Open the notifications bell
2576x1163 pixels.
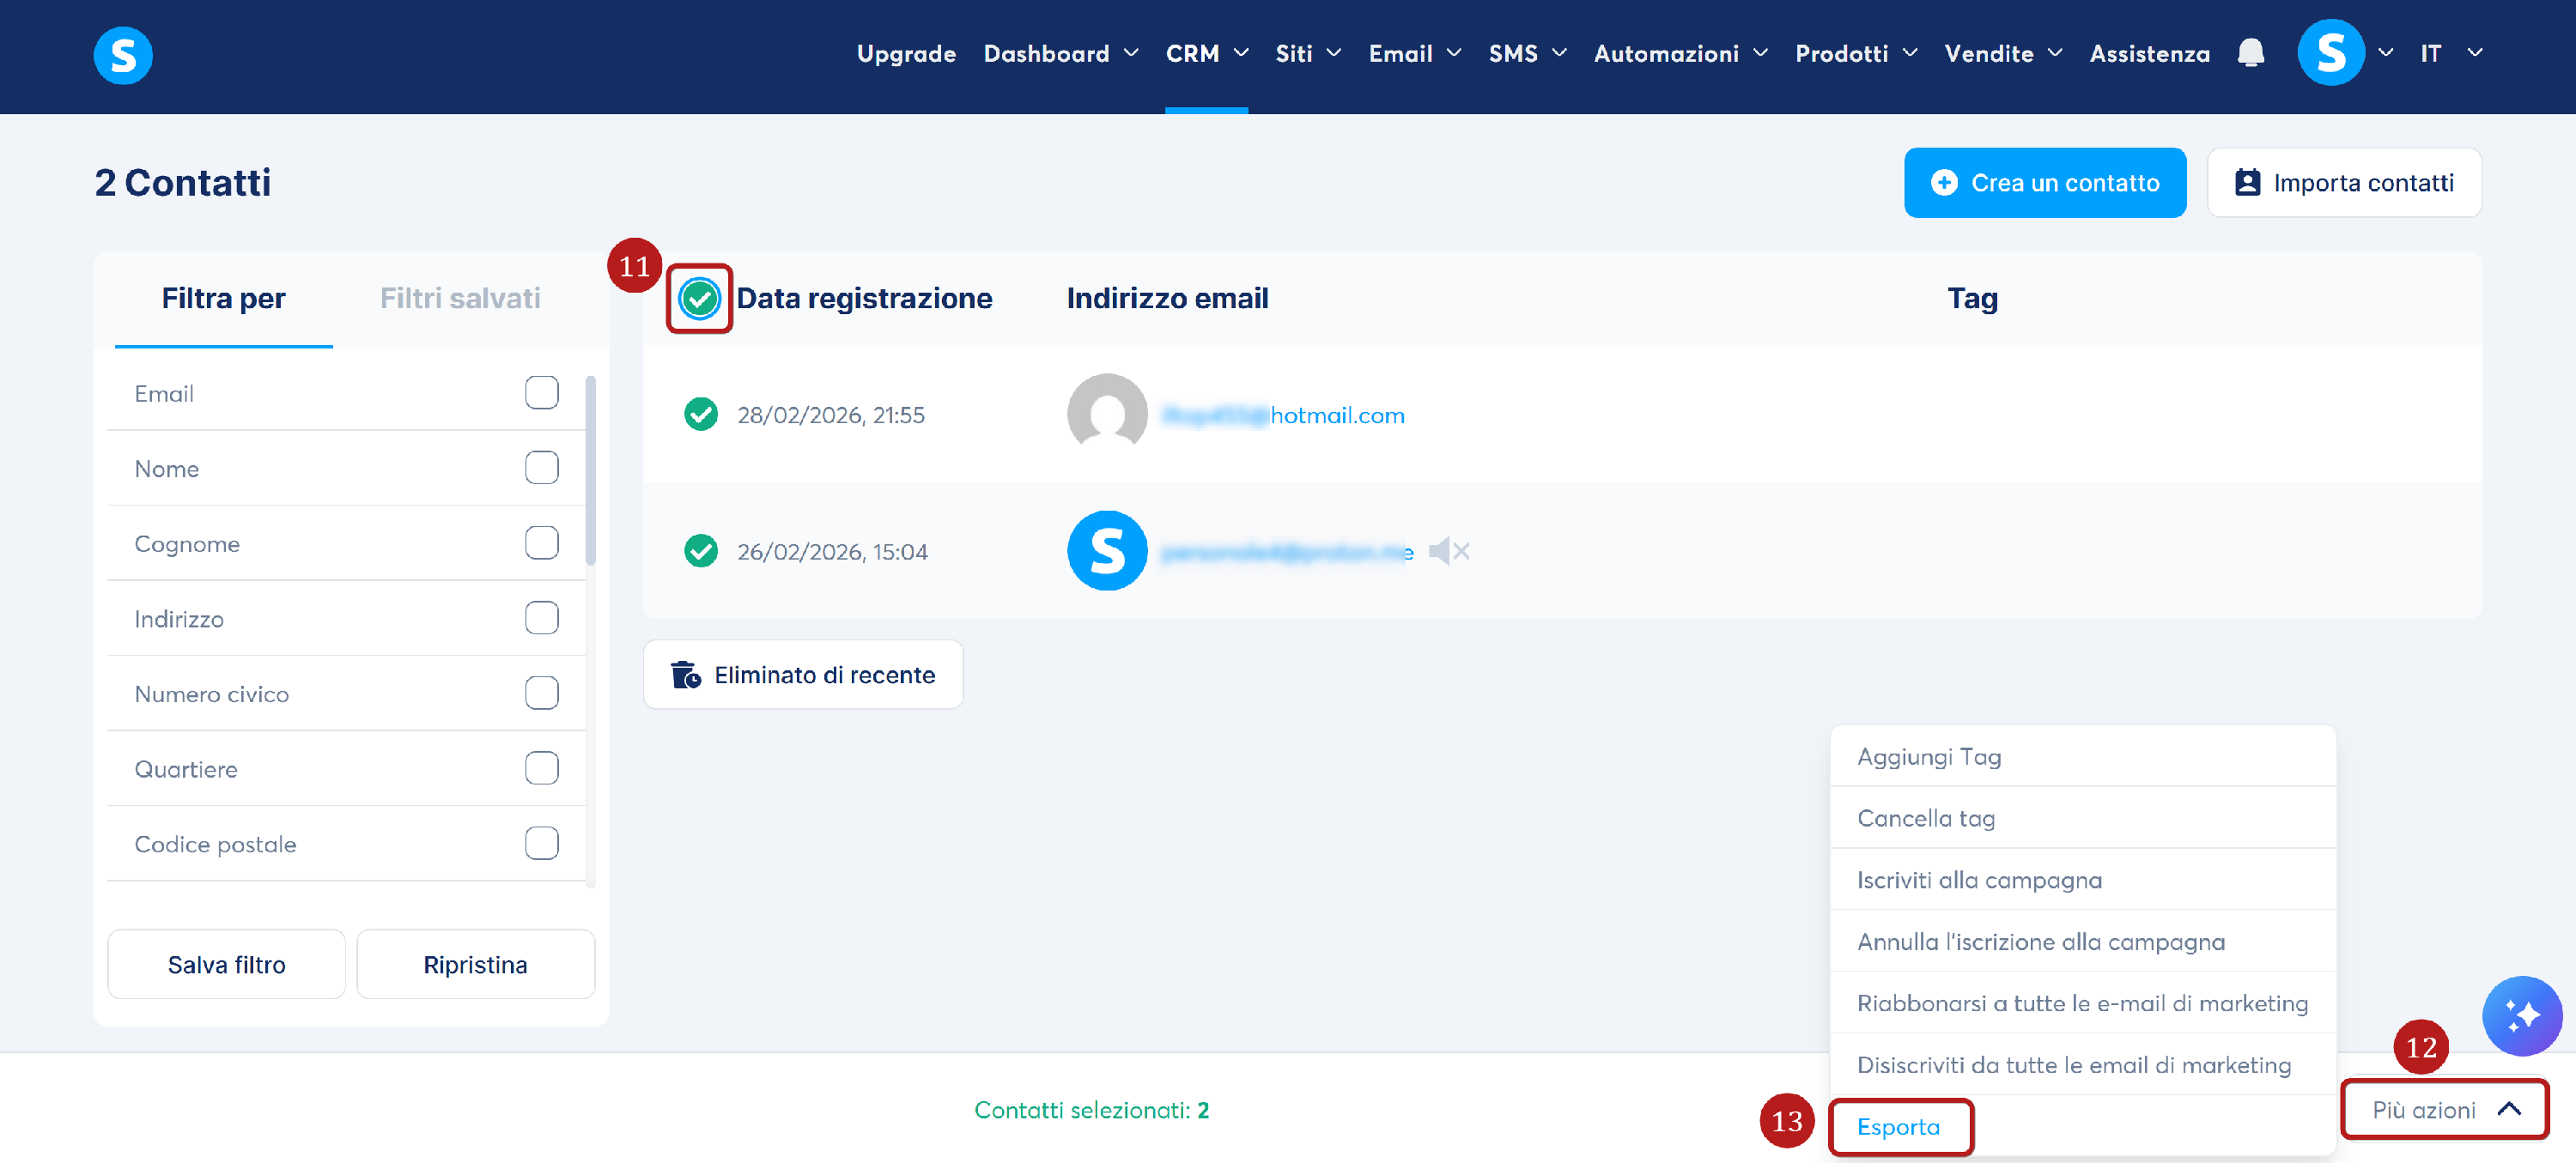(2250, 53)
